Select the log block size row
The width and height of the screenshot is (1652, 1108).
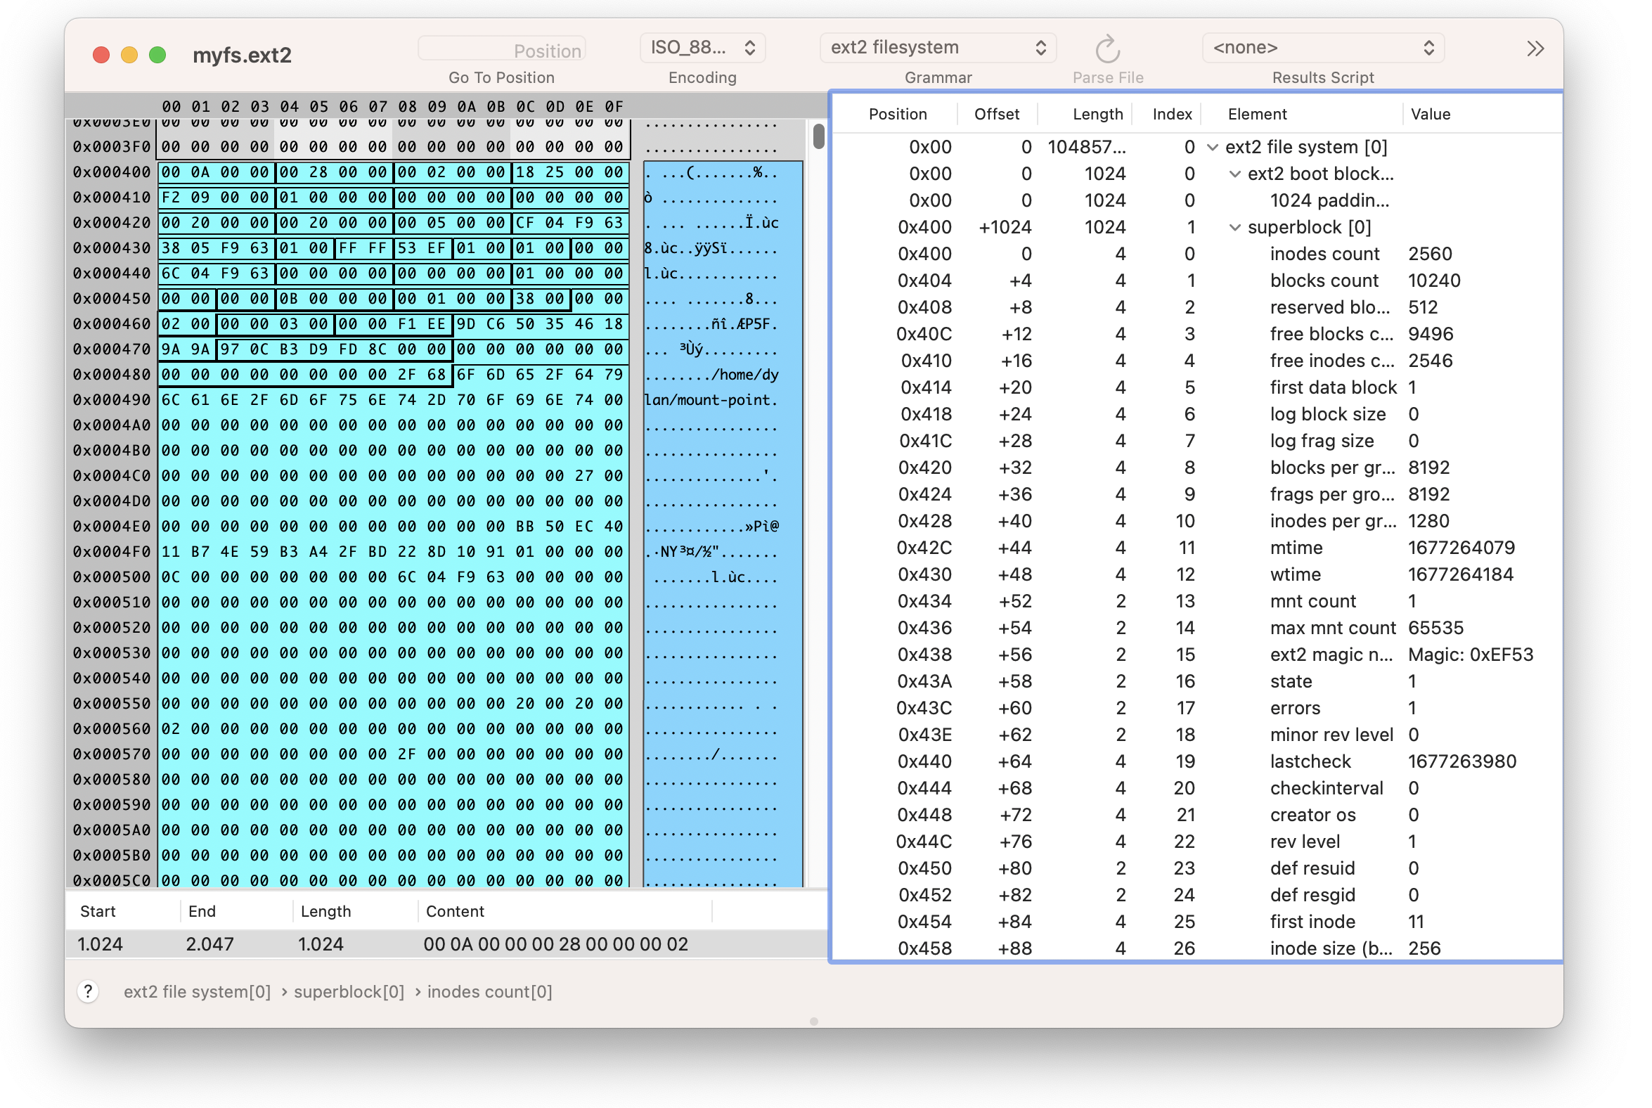click(1197, 414)
